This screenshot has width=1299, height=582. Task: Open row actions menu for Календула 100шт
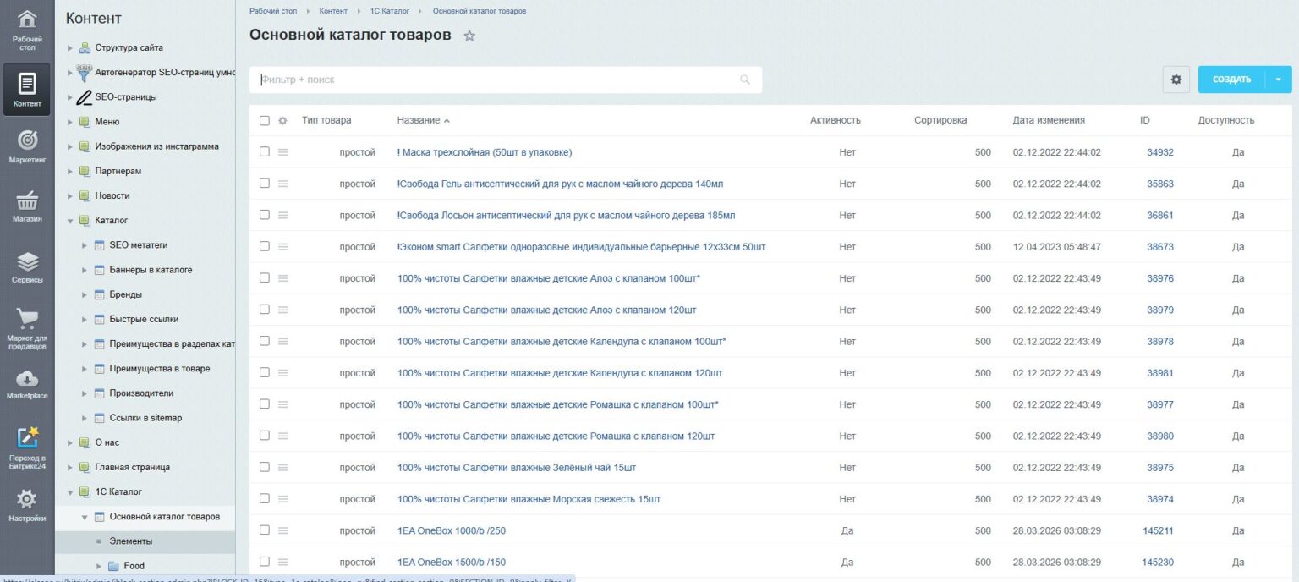click(283, 341)
